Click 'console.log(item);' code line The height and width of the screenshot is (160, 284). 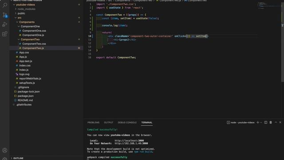114,25
